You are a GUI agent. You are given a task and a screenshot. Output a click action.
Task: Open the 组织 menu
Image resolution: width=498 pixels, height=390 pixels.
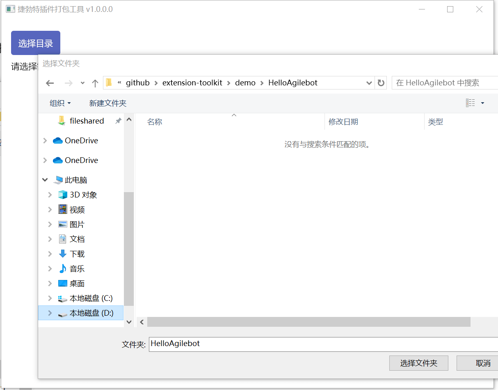[60, 103]
